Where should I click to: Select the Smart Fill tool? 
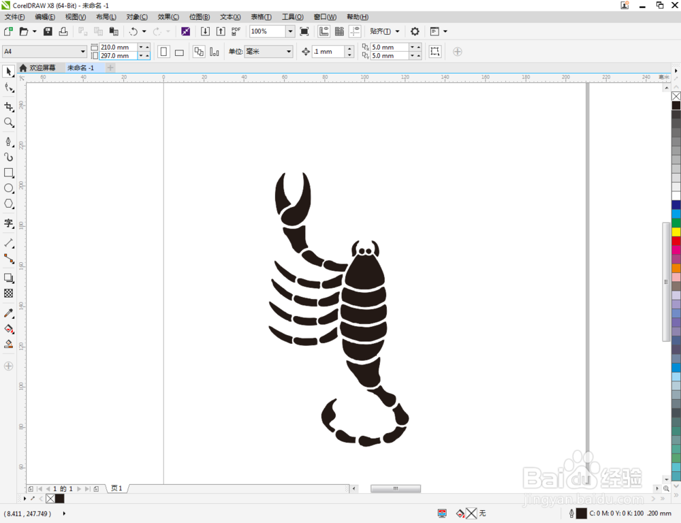pyautogui.click(x=9, y=345)
